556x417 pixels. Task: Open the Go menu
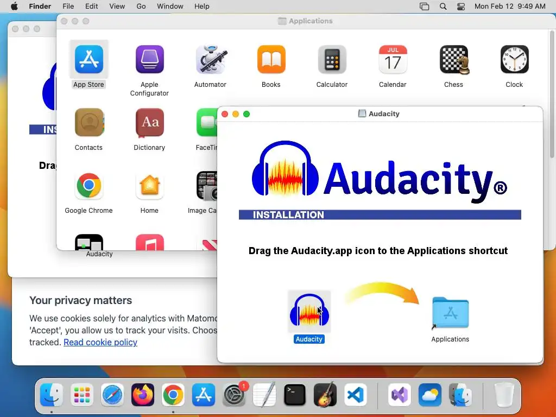point(141,7)
